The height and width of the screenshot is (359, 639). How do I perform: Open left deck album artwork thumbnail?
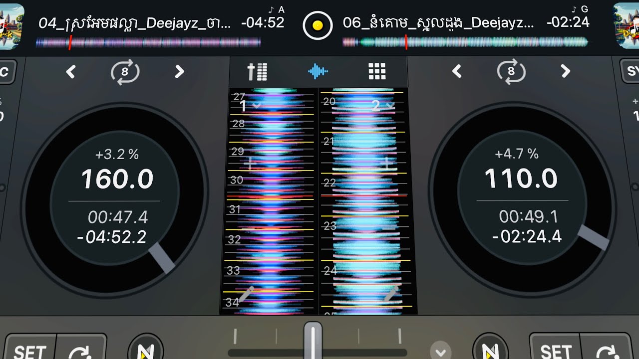11,26
